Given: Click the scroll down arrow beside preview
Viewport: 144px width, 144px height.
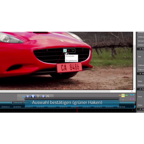Looking at the screenshot, I should point(134,89).
